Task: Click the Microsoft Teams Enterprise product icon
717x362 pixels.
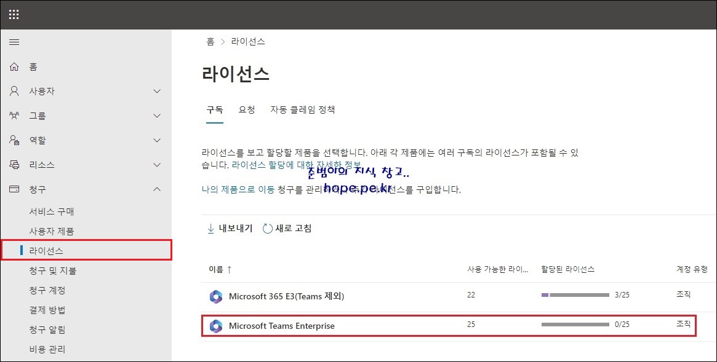Action: [x=216, y=326]
